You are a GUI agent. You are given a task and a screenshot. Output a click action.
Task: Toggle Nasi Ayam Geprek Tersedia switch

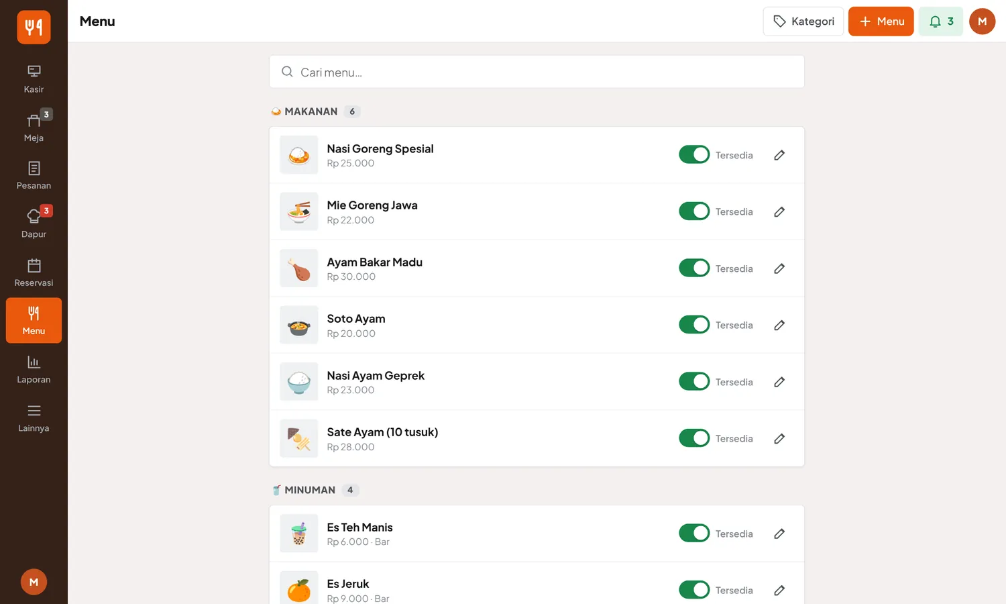694,381
